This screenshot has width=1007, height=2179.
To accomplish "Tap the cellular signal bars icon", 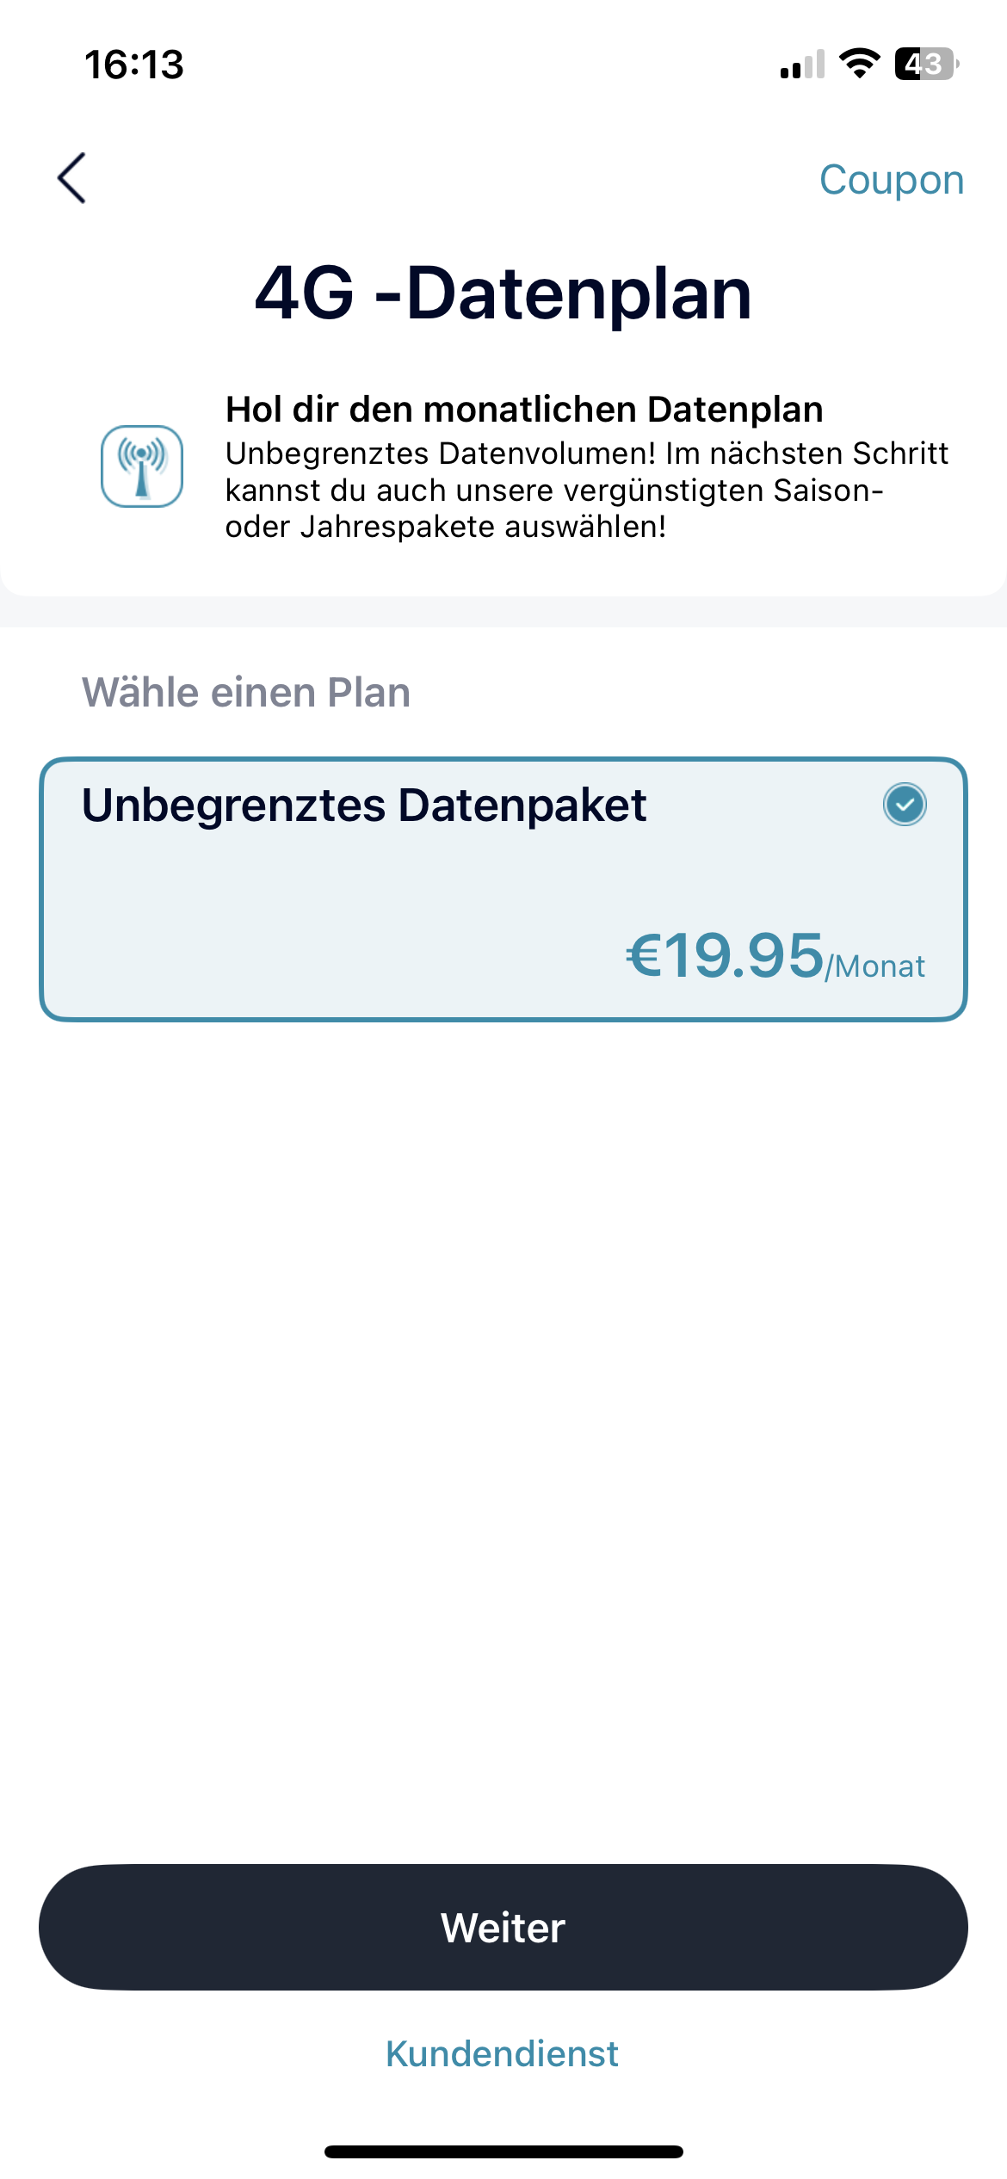I will click(x=802, y=65).
